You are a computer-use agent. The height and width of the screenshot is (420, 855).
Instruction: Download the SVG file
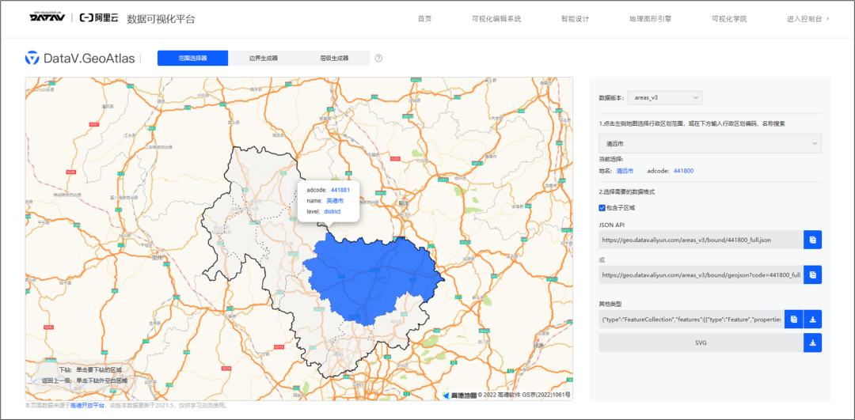pos(812,342)
